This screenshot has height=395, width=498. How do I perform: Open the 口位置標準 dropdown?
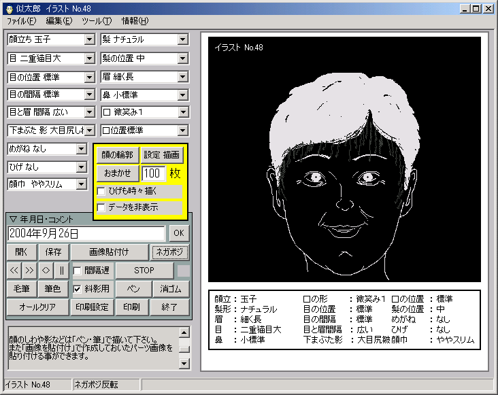[182, 131]
